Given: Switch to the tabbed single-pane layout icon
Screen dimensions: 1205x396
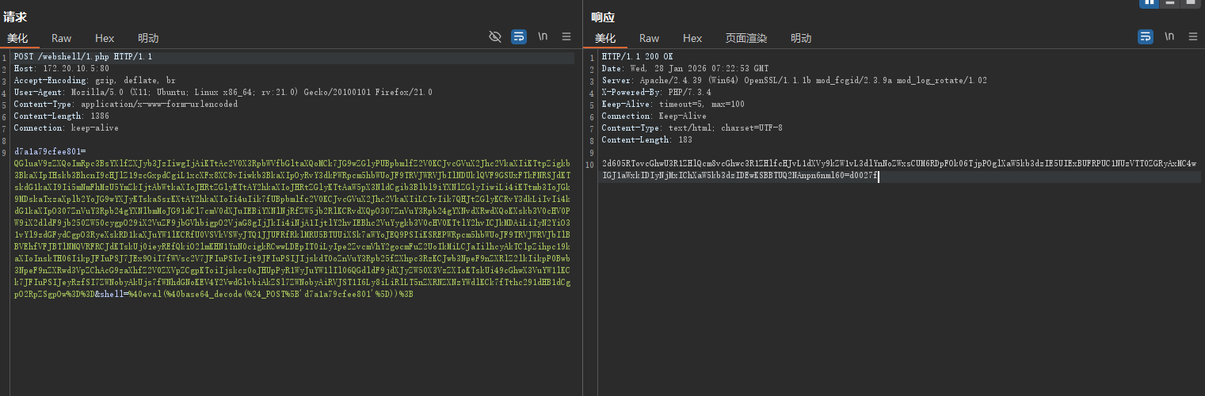Looking at the screenshot, I should [1191, 3].
